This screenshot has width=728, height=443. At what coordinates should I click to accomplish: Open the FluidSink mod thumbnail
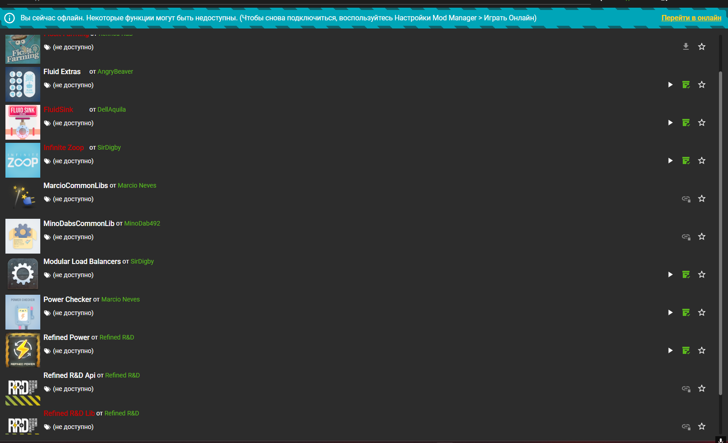coord(23,122)
